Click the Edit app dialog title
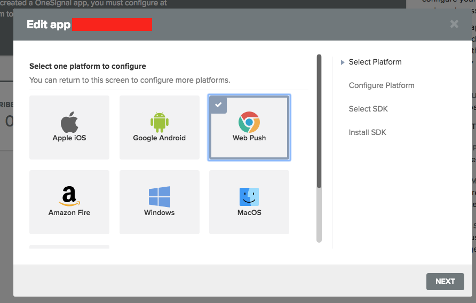This screenshot has width=476, height=303. coord(49,25)
